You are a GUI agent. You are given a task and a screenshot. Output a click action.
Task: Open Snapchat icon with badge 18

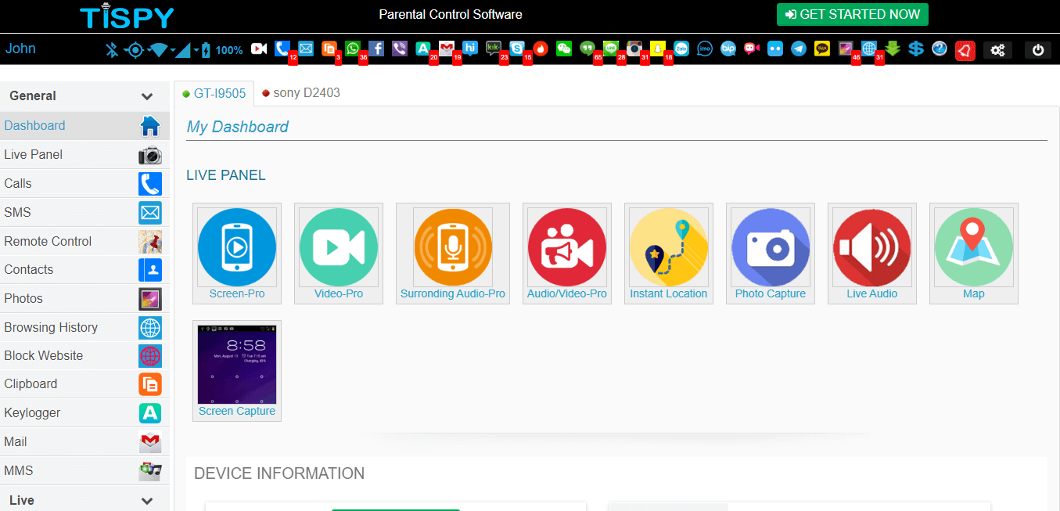pyautogui.click(x=658, y=49)
